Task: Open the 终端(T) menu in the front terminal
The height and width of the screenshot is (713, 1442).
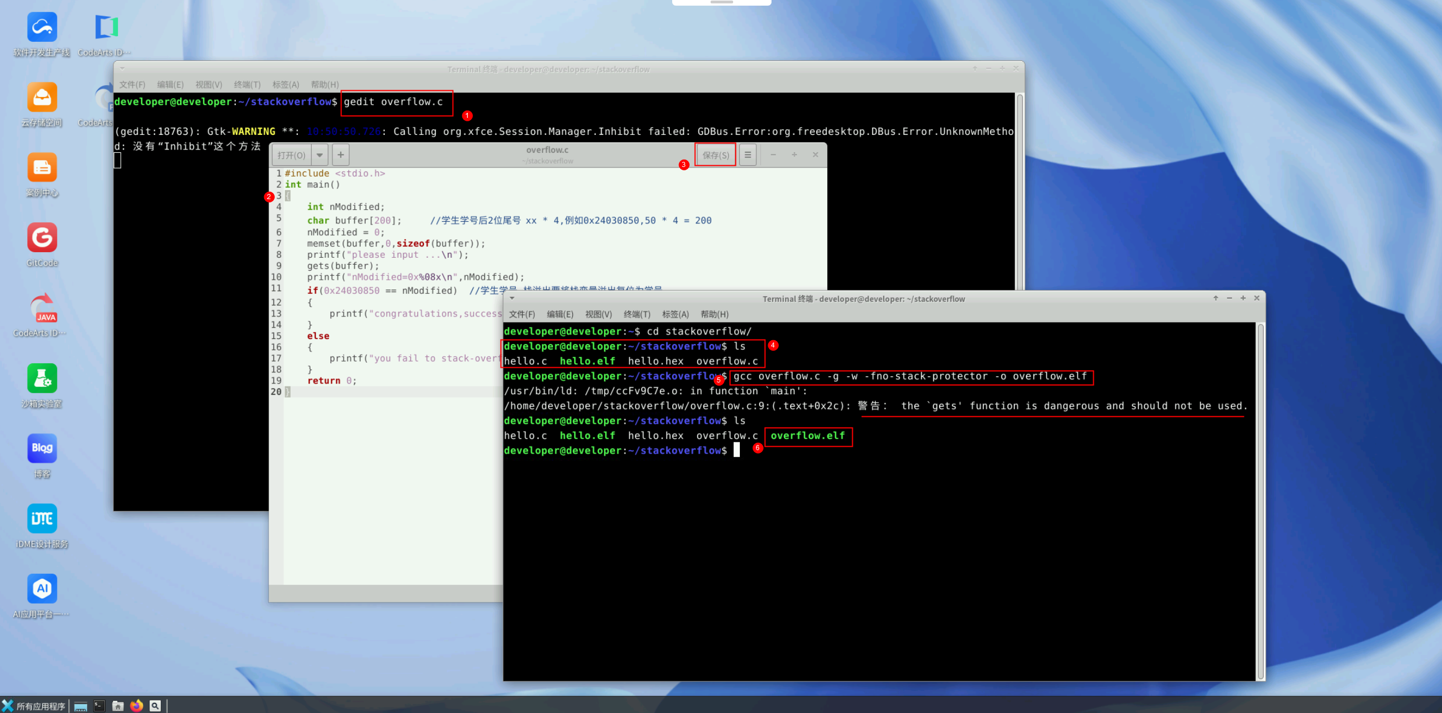Action: pyautogui.click(x=637, y=314)
